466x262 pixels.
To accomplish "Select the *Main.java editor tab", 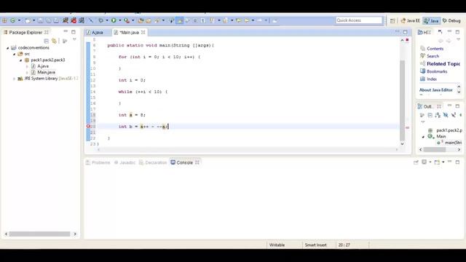I will 130,32.
